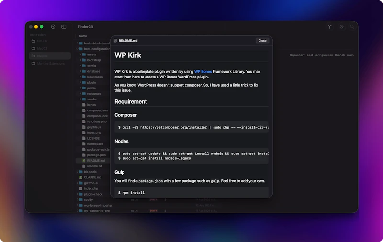Click the bootstrap folder icon
This screenshot has height=242, width=383.
click(x=84, y=60)
